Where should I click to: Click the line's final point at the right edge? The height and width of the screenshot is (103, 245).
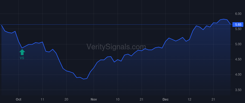[230, 24]
